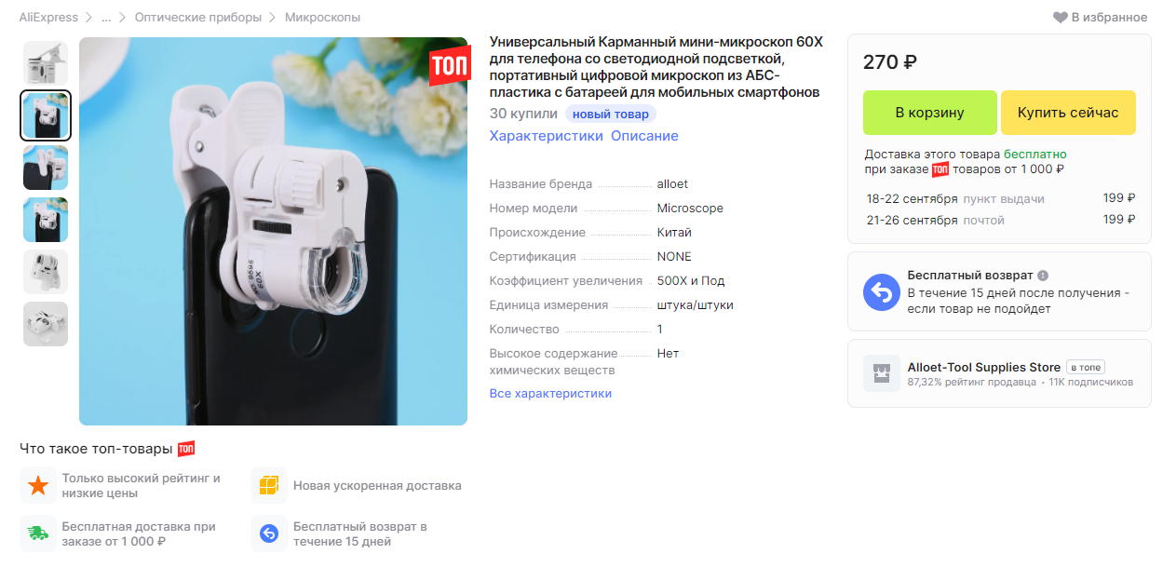Viewport: 1163px width, 567px height.
Task: Click the blue return arrow icon in return card
Action: click(880, 292)
